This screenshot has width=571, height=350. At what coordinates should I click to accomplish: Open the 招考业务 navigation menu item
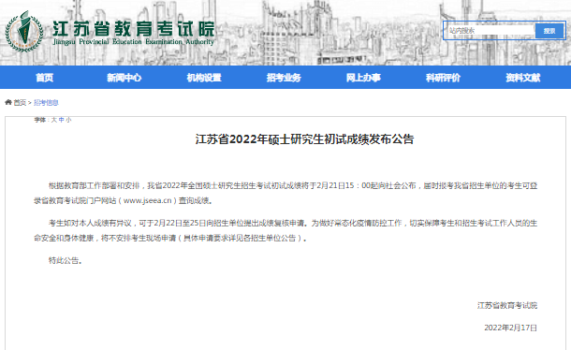284,78
